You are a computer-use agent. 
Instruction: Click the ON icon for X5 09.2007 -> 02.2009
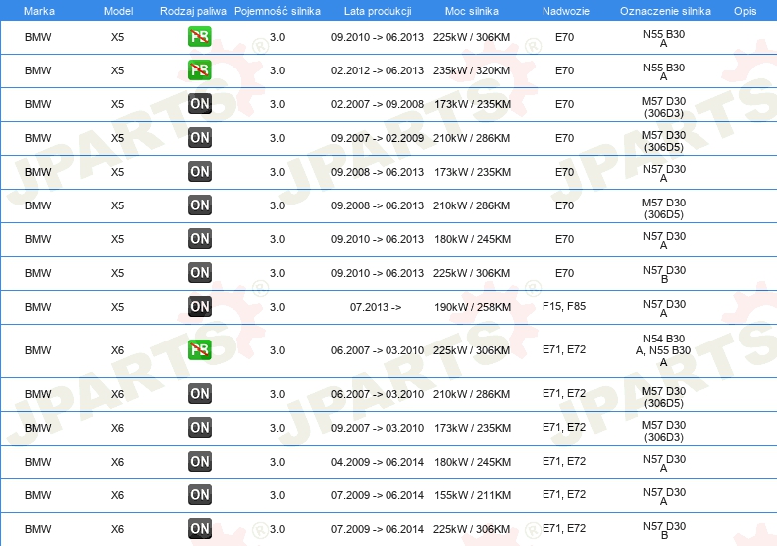[x=199, y=138]
